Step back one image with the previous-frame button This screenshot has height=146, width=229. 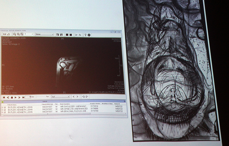[8, 97]
